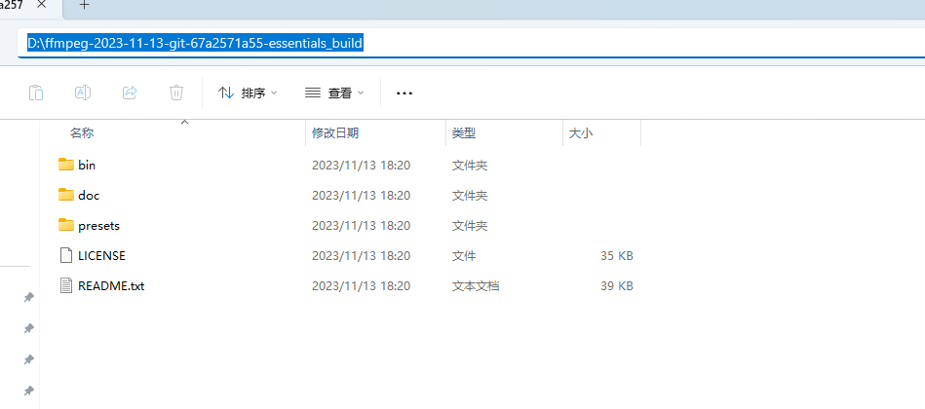
Task: Click the bin folder name
Action: [87, 165]
